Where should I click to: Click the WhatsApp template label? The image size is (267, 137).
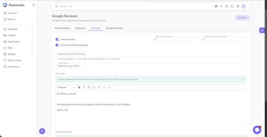pyautogui.click(x=64, y=132)
